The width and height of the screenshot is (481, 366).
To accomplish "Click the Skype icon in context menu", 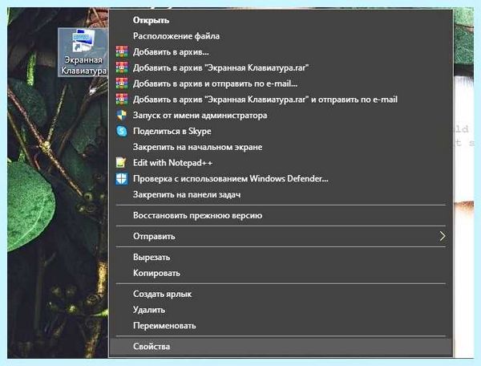I will (x=122, y=131).
